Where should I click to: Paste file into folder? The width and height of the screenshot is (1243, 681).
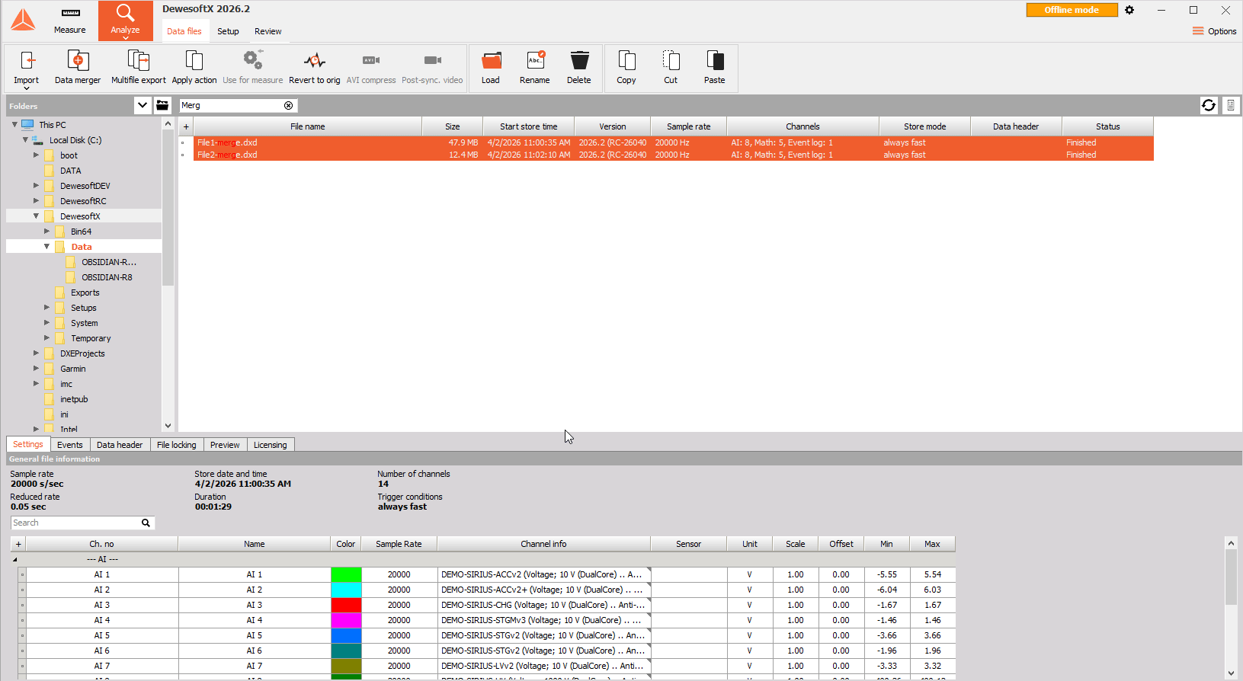click(x=715, y=68)
